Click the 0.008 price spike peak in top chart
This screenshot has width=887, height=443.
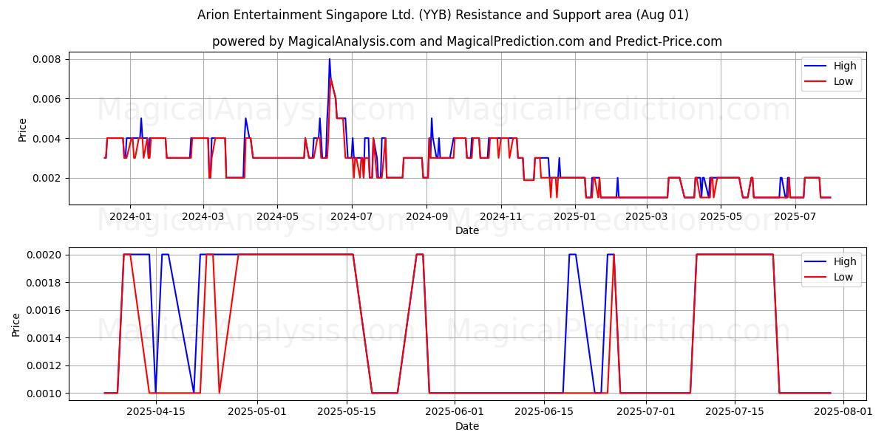[330, 59]
